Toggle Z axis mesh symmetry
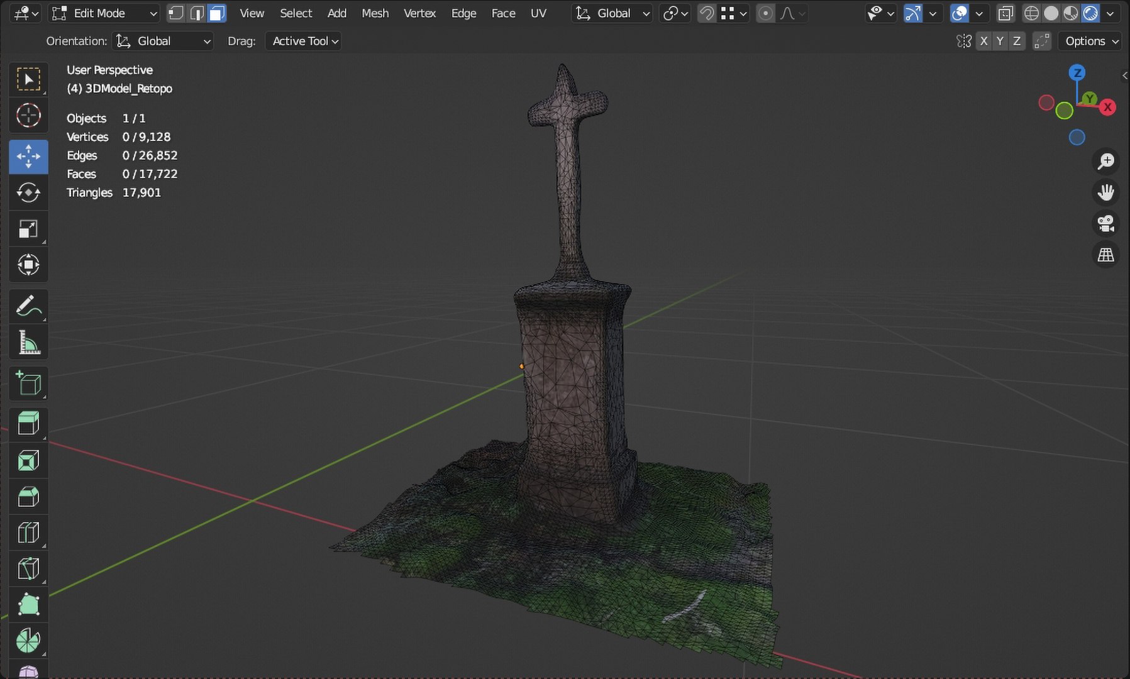Image resolution: width=1130 pixels, height=679 pixels. pos(1017,41)
